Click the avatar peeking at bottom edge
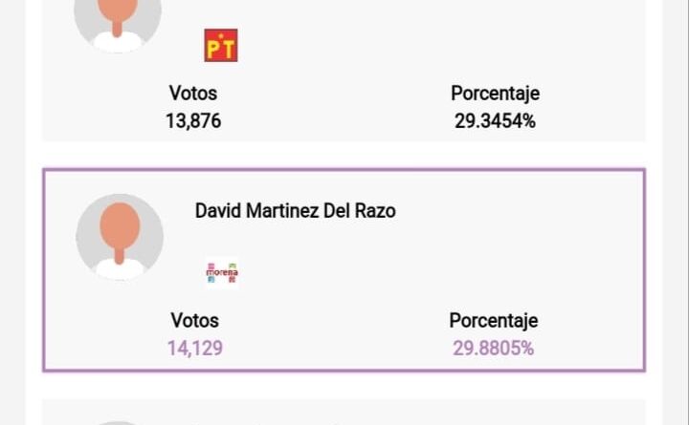This screenshot has height=425, width=689. 118,421
